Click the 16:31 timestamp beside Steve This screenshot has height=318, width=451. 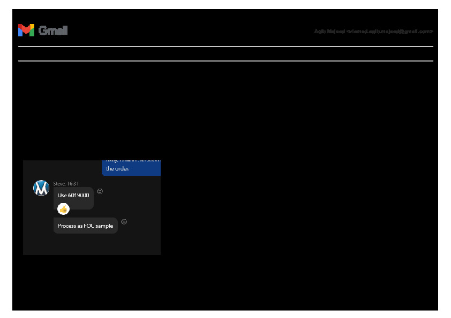73,183
